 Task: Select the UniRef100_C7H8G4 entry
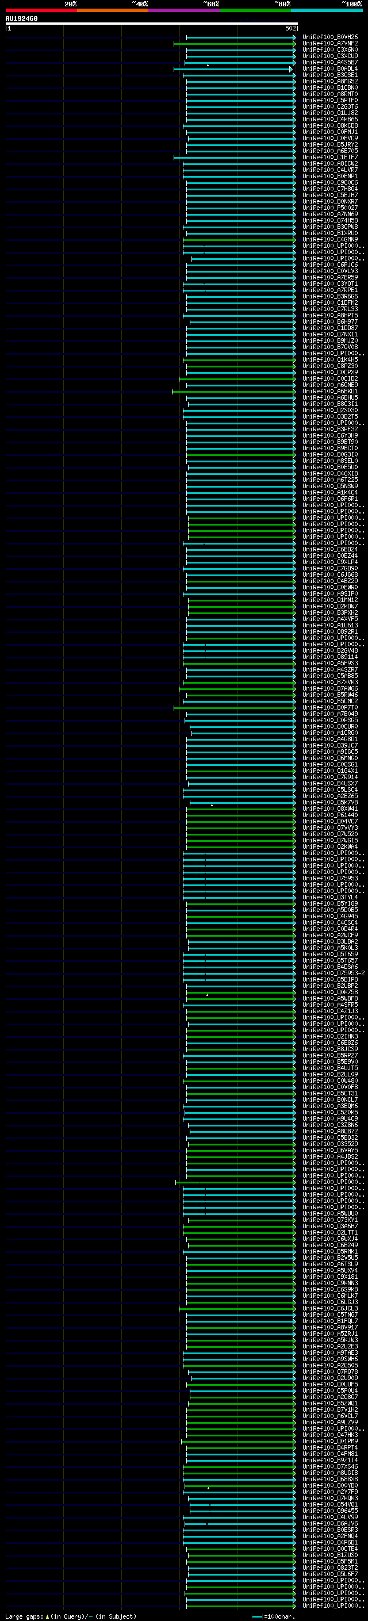pos(330,189)
